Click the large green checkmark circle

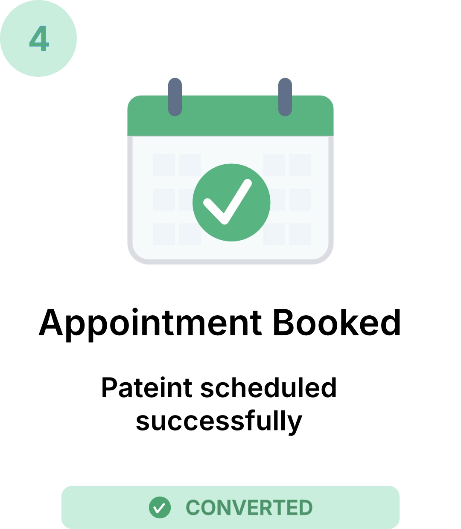[x=231, y=202]
